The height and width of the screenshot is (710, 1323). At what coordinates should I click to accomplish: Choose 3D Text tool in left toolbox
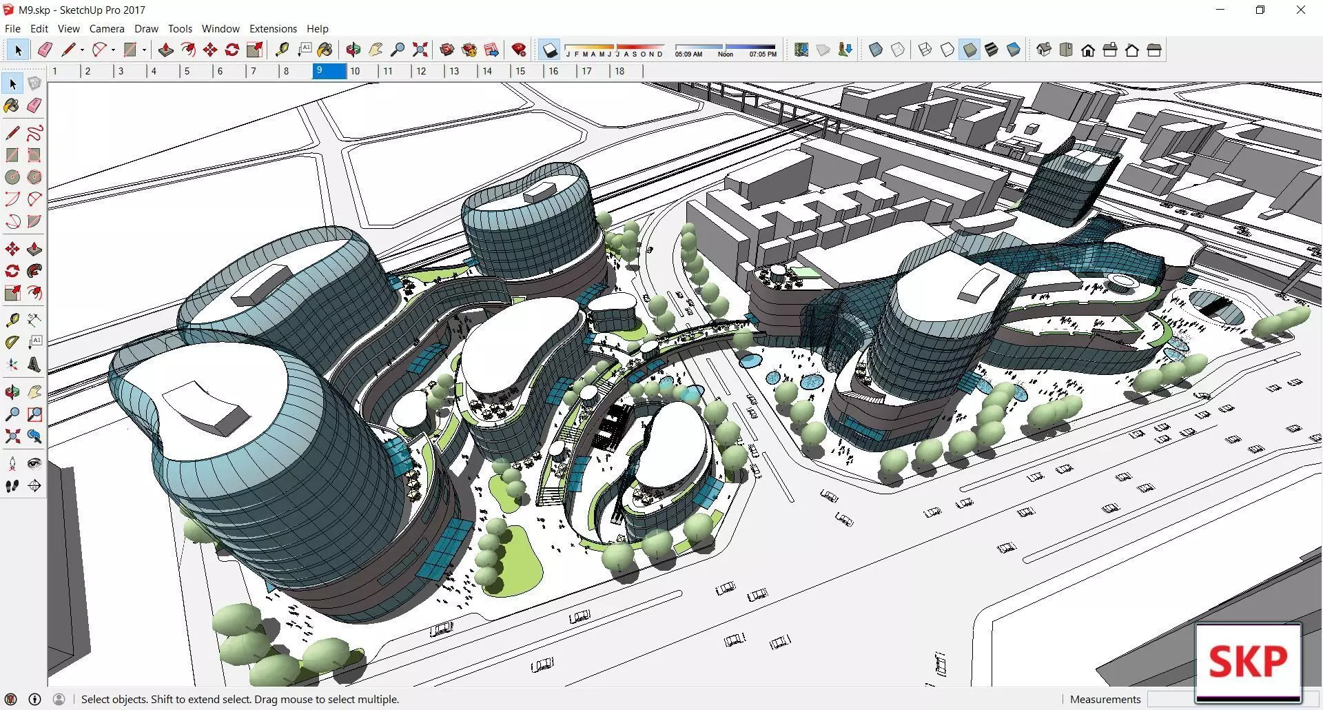click(34, 365)
